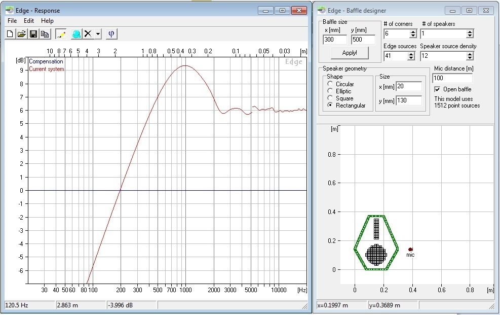Viewport: 500px width, 315px height.
Task: Minimize the Baffle designer window
Action: (x=452, y=11)
